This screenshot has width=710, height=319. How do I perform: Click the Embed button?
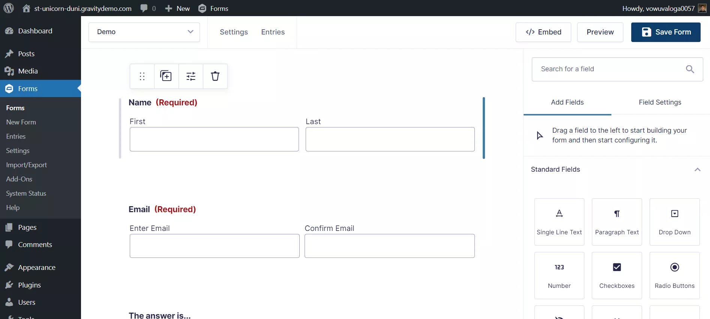point(543,32)
